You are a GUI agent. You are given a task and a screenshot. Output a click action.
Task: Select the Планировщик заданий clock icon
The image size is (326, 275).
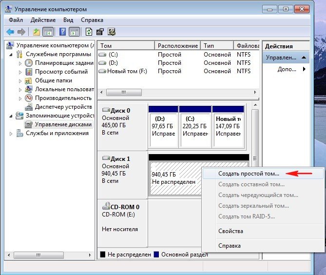pyautogui.click(x=29, y=63)
